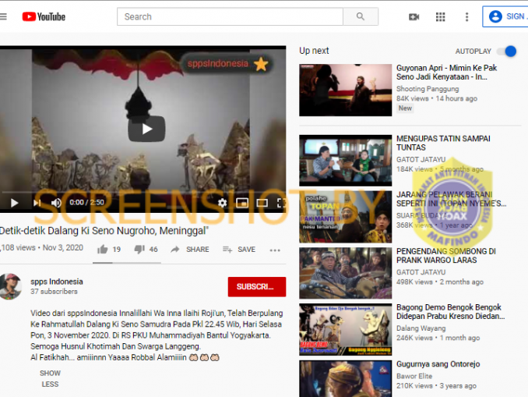Mute the video volume icon
The height and width of the screenshot is (397, 528).
tap(56, 203)
